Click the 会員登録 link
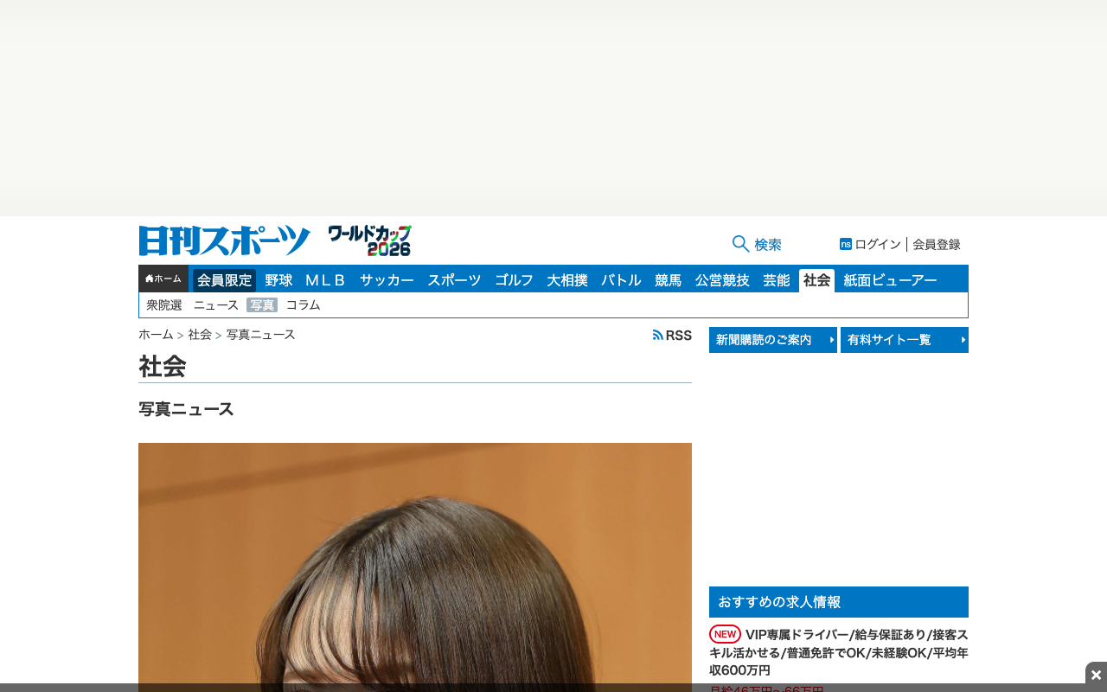Viewport: 1107px width, 692px height. [x=937, y=245]
